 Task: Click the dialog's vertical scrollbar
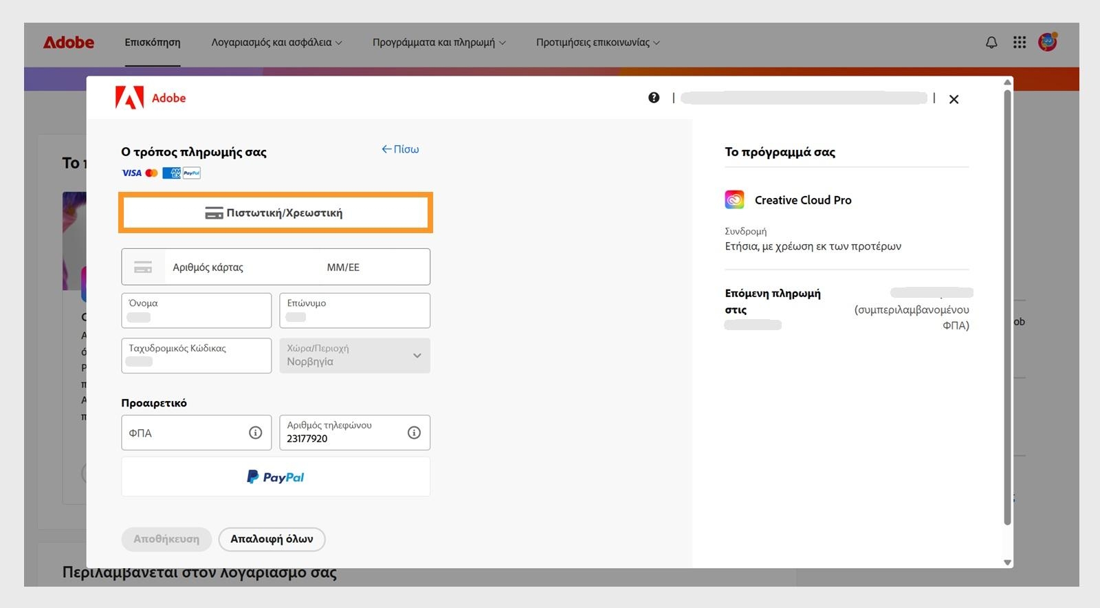[1007, 303]
